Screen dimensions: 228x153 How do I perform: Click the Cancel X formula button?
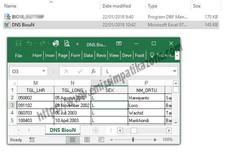coord(66,71)
